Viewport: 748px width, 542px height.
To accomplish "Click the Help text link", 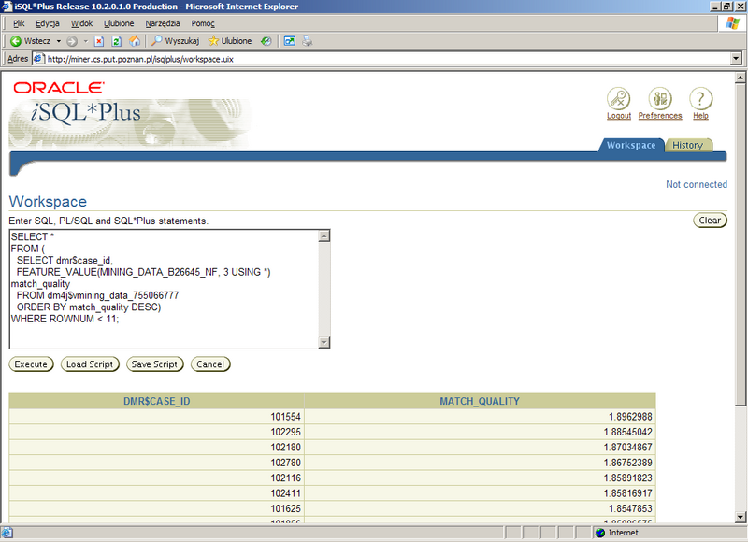I will 700,116.
